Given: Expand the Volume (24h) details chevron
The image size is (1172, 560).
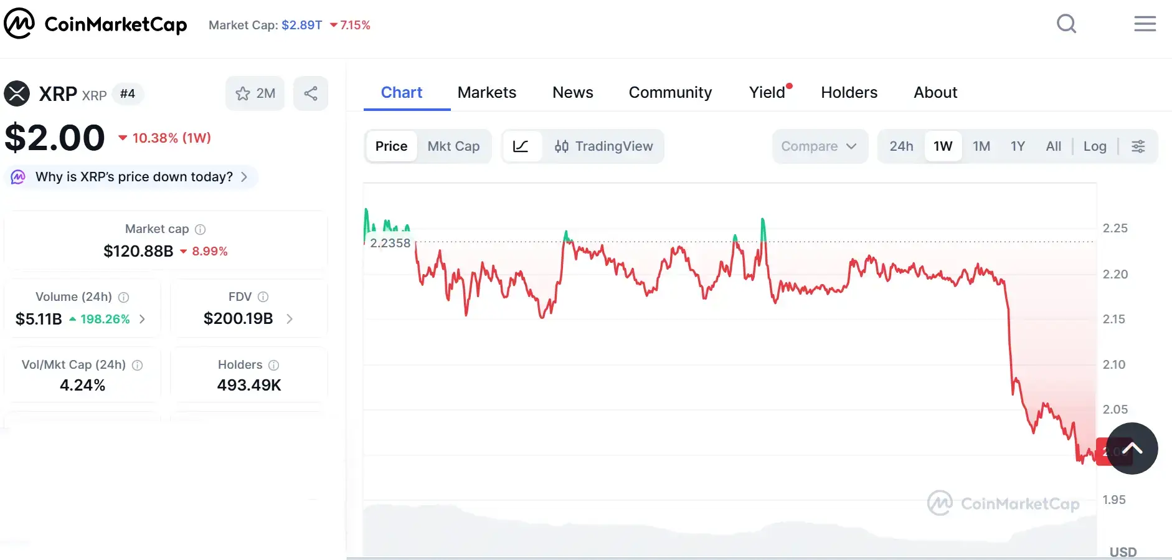Looking at the screenshot, I should (x=143, y=319).
